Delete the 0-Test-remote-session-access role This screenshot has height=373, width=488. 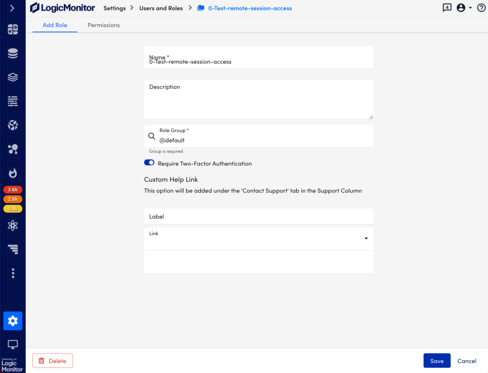52,361
